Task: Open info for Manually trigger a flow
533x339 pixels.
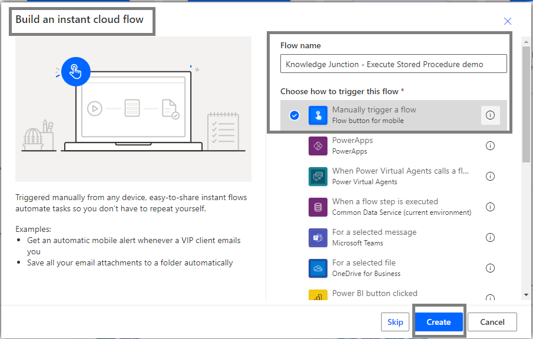Action: point(490,115)
